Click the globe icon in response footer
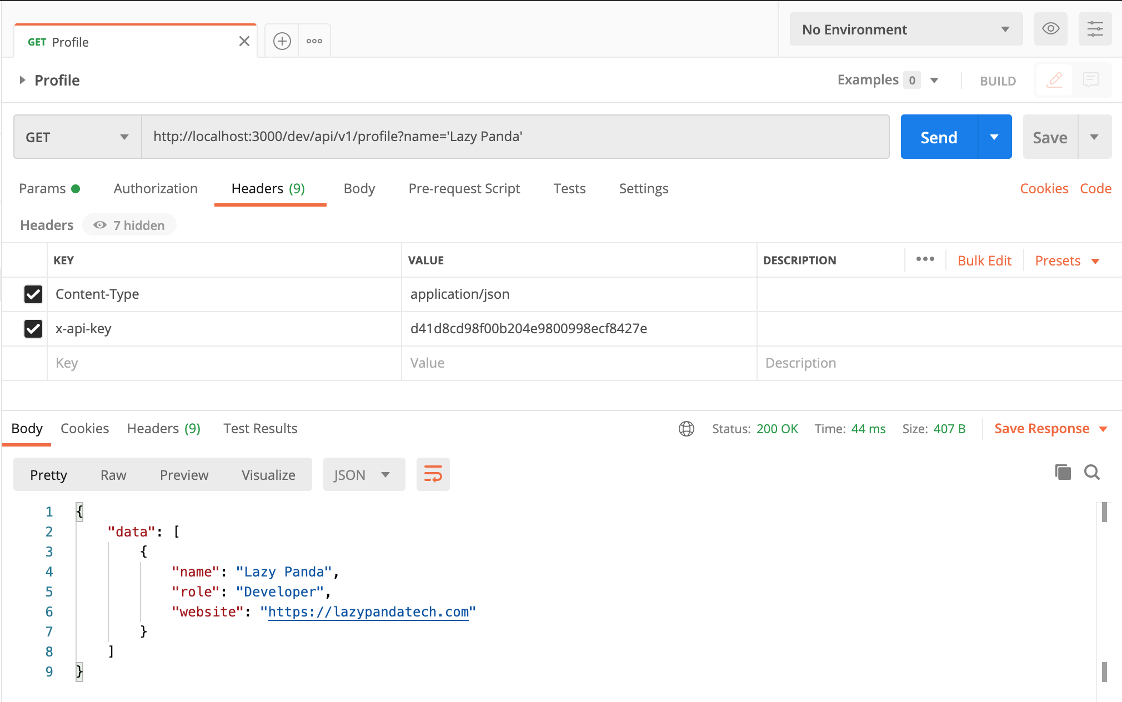 (x=686, y=429)
